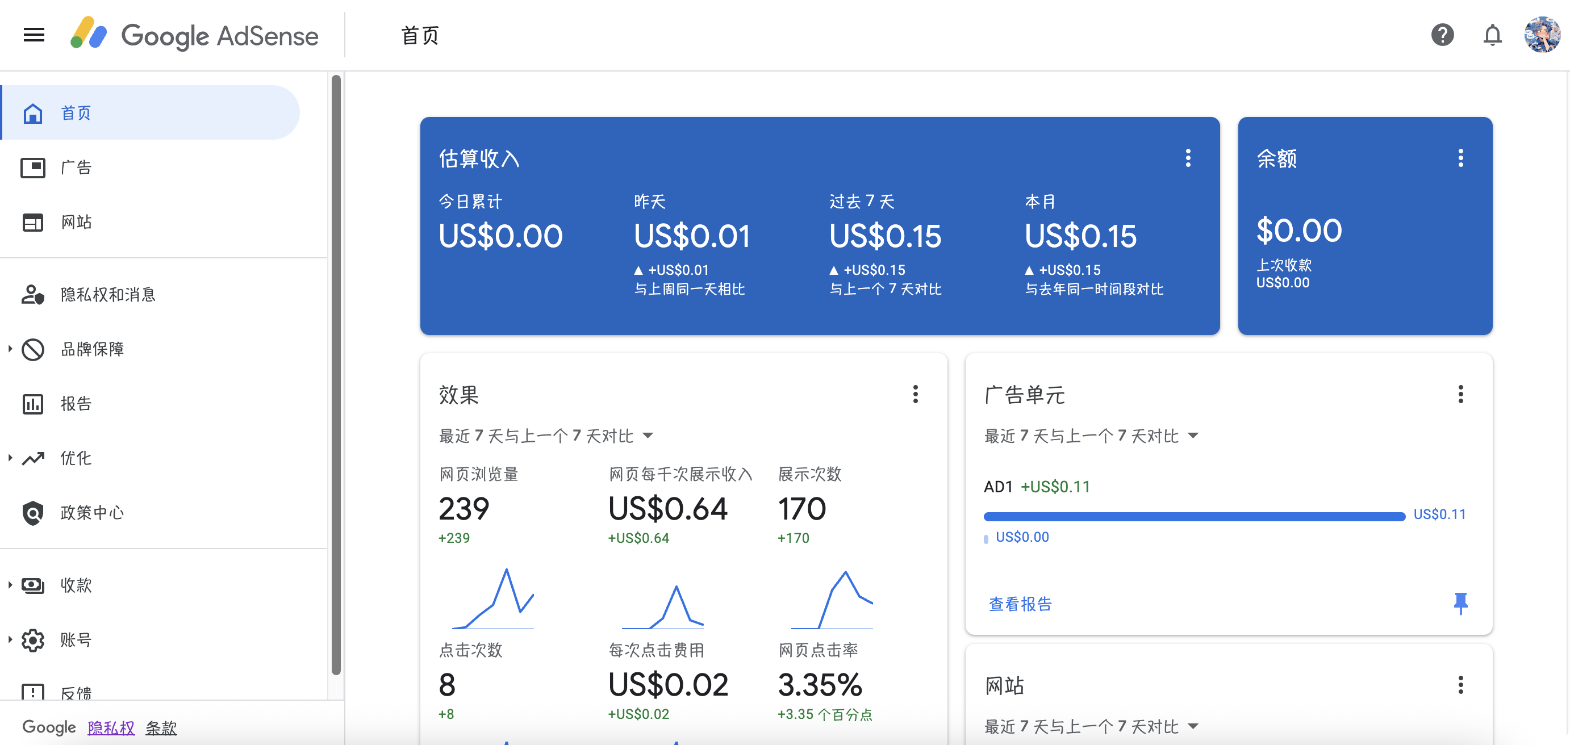This screenshot has height=745, width=1570.
Task: Expand the 品牌保障 sidebar arrow
Action: click(x=10, y=349)
